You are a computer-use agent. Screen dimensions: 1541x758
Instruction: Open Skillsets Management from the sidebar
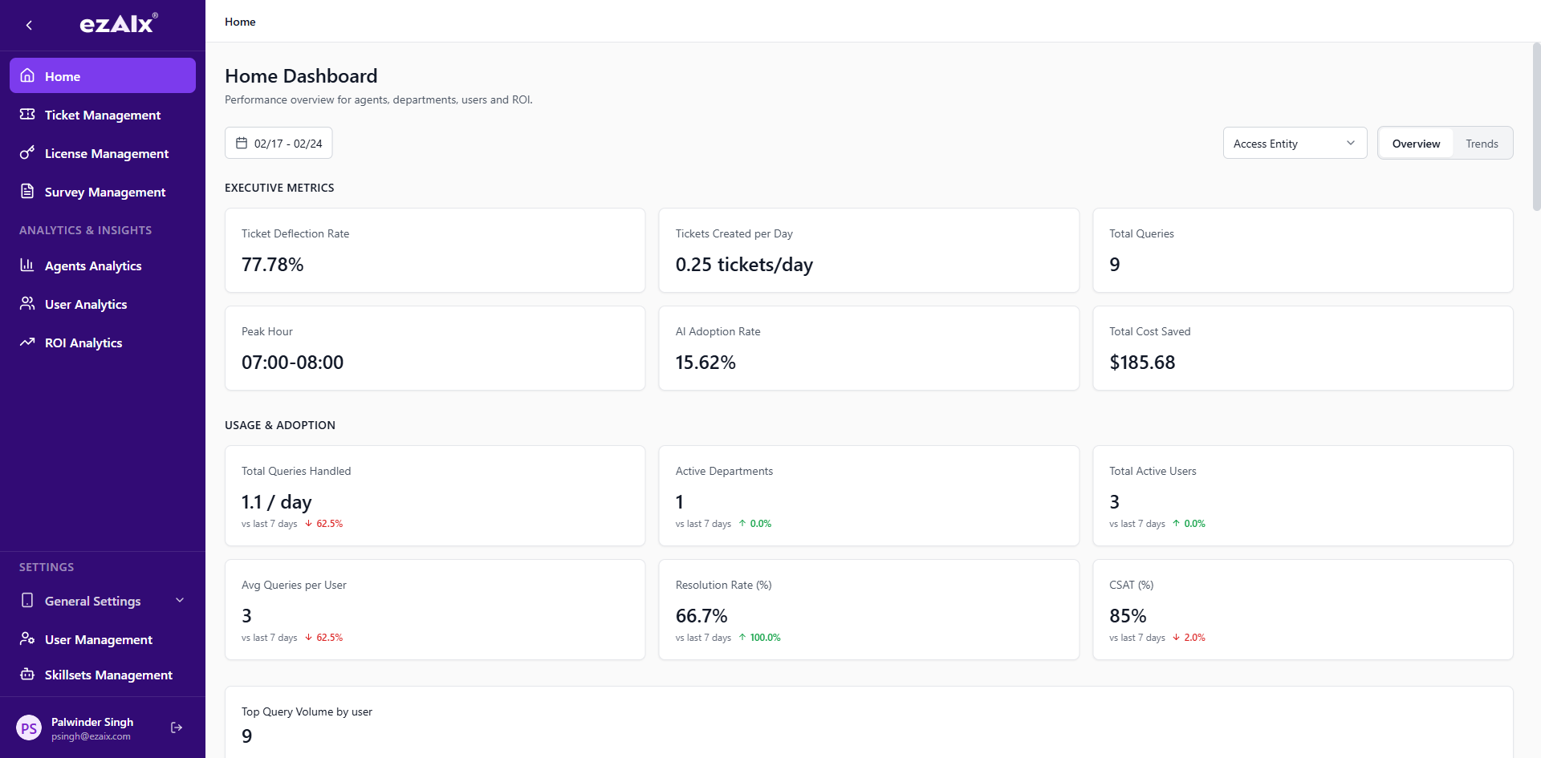[108, 675]
